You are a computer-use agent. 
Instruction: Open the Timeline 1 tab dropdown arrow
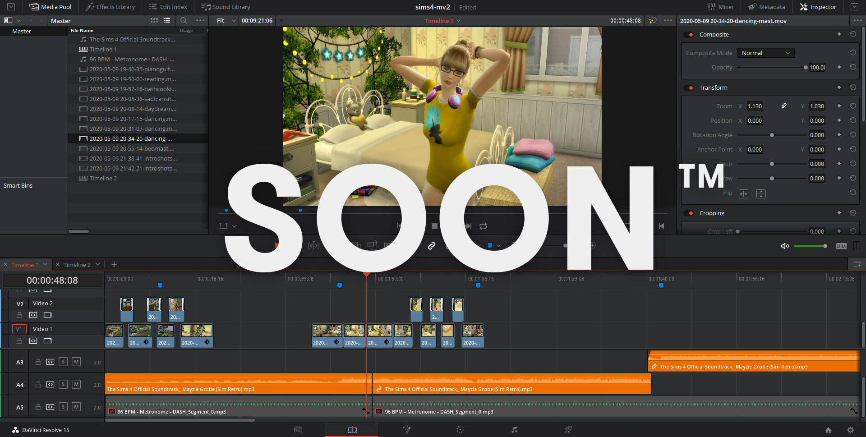(x=45, y=264)
